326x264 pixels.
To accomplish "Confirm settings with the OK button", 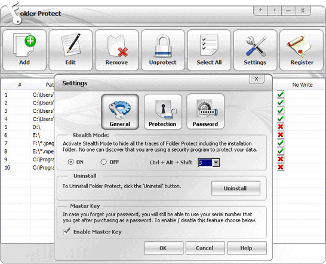I will pos(164,248).
